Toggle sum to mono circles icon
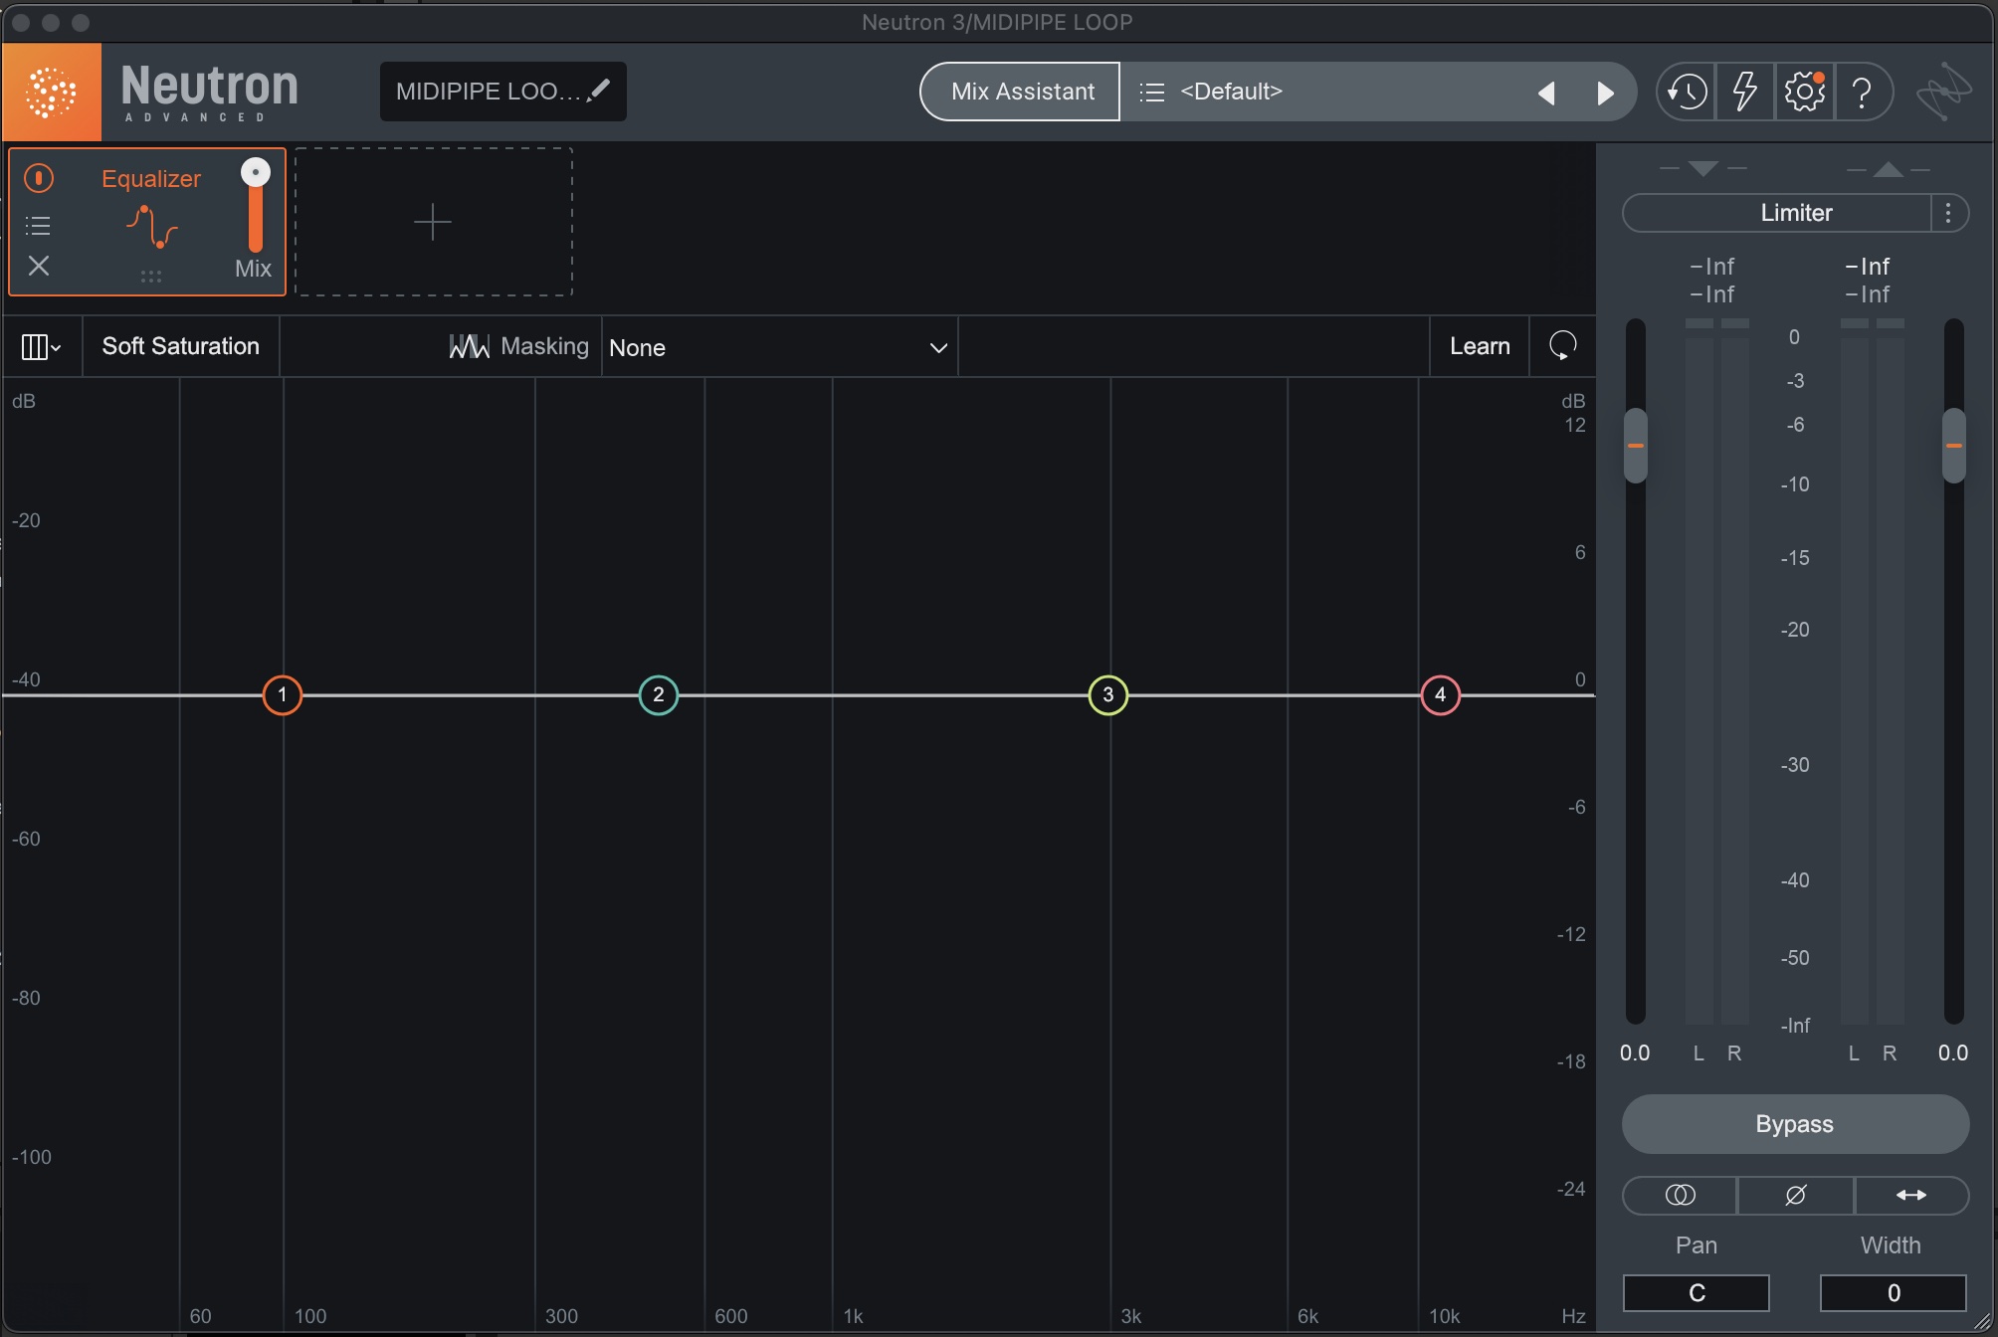This screenshot has width=1998, height=1337. (1680, 1195)
